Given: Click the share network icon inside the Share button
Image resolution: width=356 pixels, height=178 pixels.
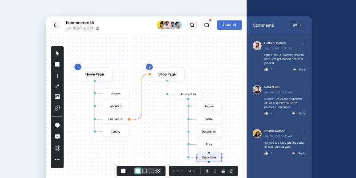Looking at the screenshot, I should 235,25.
